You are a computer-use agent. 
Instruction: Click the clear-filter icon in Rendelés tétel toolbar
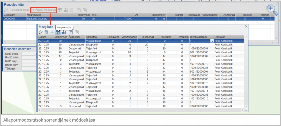tap(85, 10)
